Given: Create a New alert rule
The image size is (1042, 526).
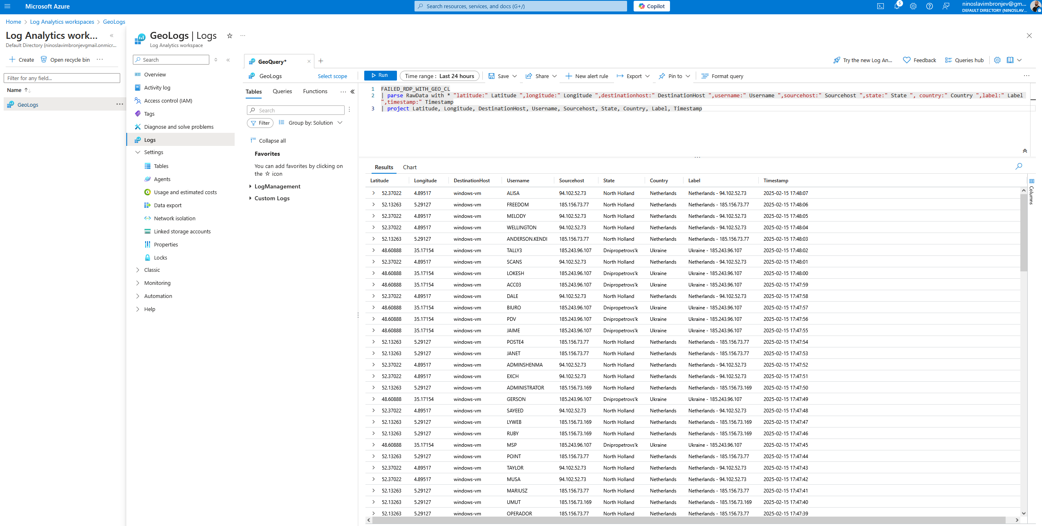Looking at the screenshot, I should click(x=587, y=76).
